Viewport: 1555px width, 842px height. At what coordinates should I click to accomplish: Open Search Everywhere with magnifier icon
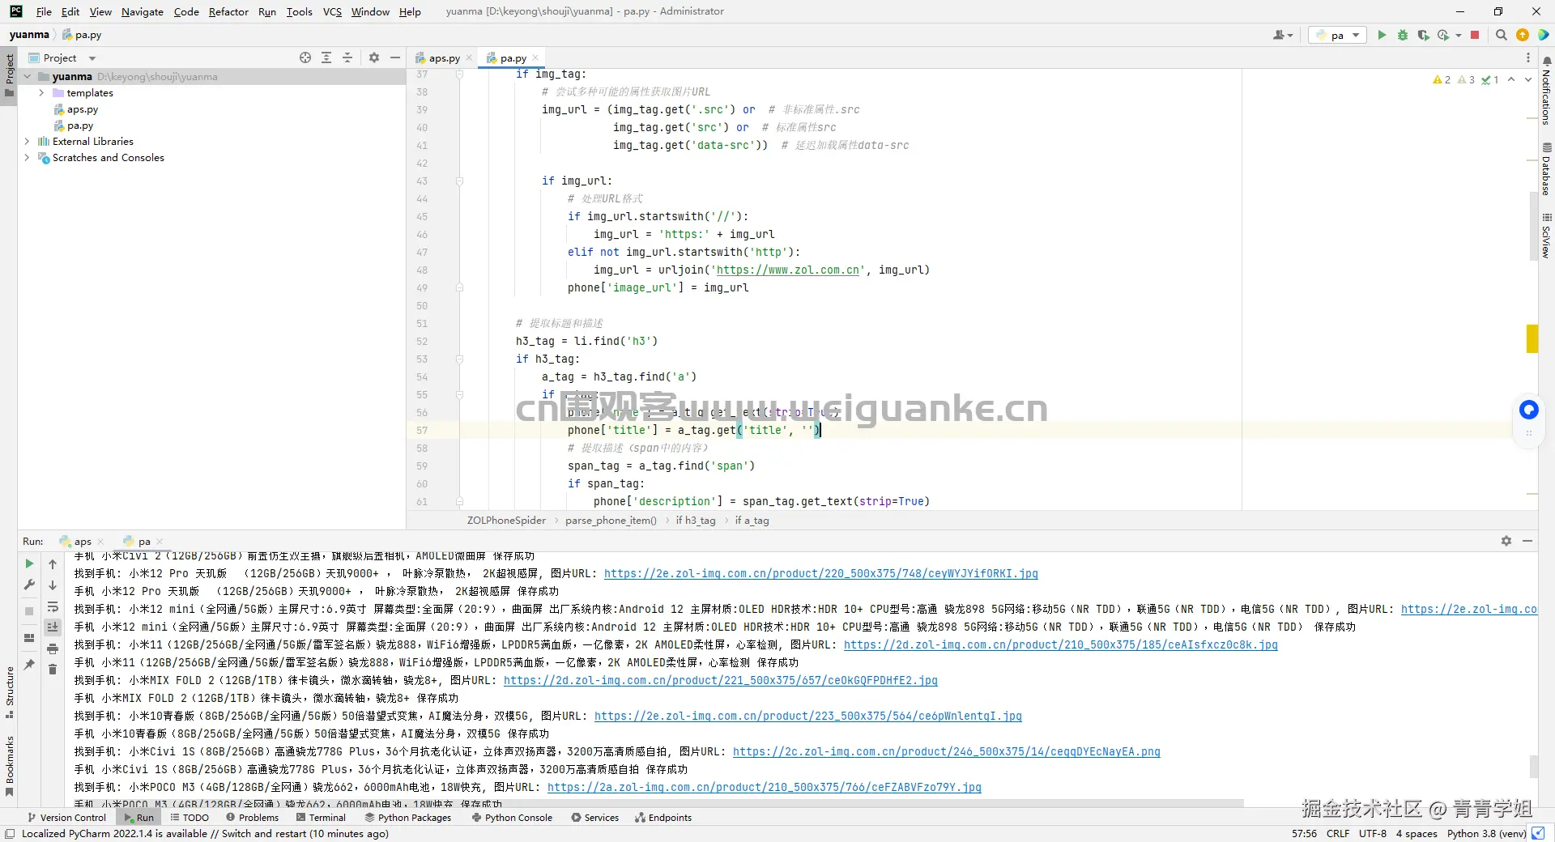coord(1502,35)
